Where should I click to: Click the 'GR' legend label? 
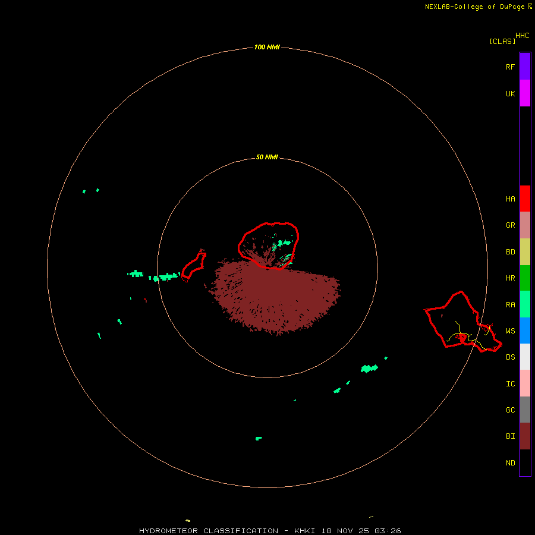510,225
